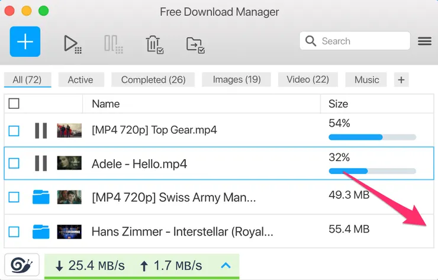Image resolution: width=438 pixels, height=280 pixels.
Task: Click the delete selected trash icon
Action: [154, 44]
